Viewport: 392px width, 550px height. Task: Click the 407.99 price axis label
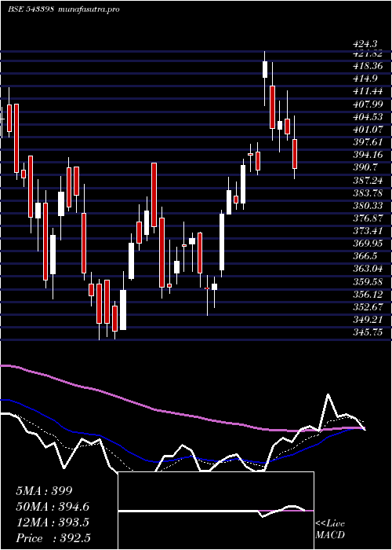368,104
